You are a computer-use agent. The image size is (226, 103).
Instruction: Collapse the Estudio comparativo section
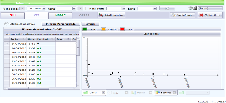click(6, 24)
